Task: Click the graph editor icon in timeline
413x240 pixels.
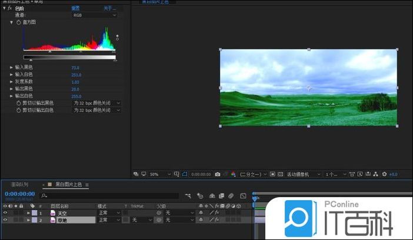Action: (242, 196)
